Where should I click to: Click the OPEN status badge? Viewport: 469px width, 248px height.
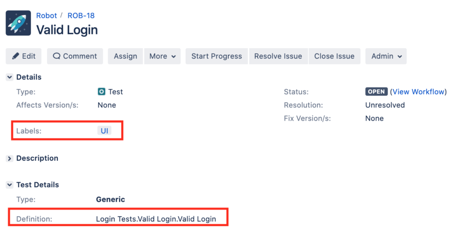click(376, 92)
